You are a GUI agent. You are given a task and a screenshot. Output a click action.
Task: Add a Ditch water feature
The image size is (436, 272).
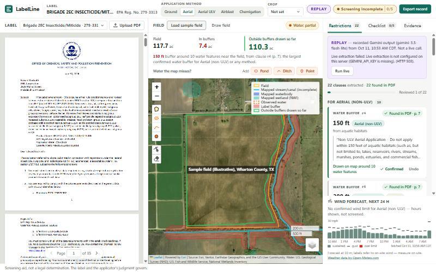[x=284, y=71]
